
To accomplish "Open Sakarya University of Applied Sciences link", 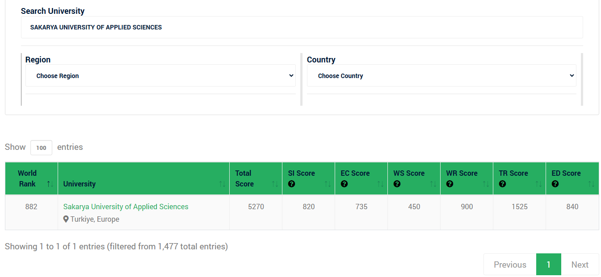I will 126,207.
